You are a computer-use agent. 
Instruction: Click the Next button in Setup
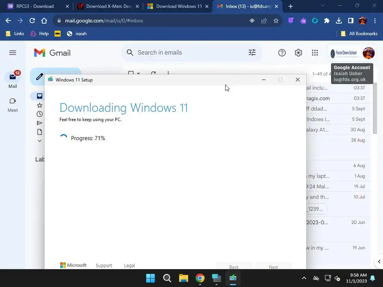(273, 267)
